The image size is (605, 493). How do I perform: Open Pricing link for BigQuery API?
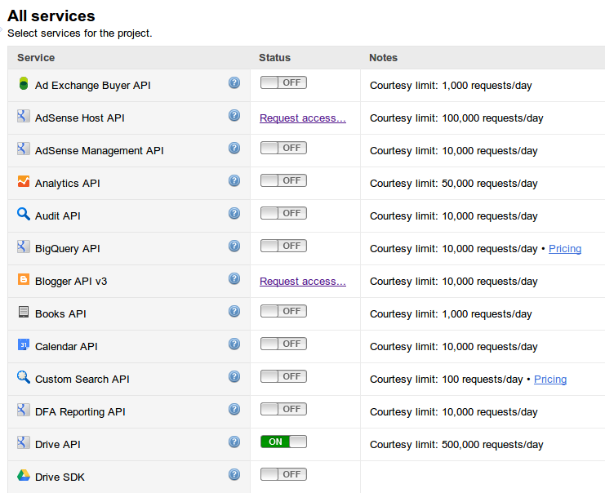[565, 249]
